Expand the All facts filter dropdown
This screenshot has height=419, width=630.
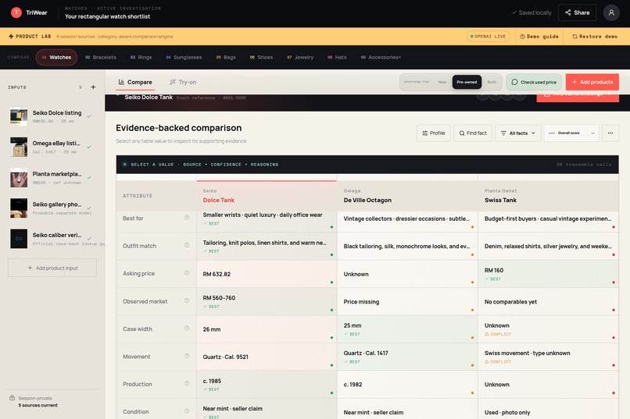coord(518,133)
